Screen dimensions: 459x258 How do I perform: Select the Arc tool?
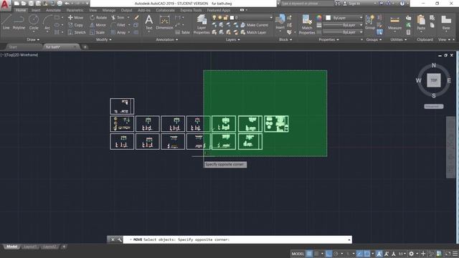click(47, 22)
